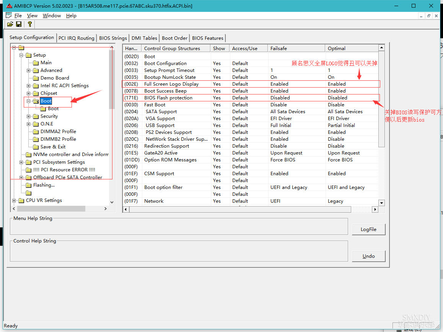This screenshot has height=332, width=443.
Task: Click the Access/Use column header
Action: (x=248, y=48)
